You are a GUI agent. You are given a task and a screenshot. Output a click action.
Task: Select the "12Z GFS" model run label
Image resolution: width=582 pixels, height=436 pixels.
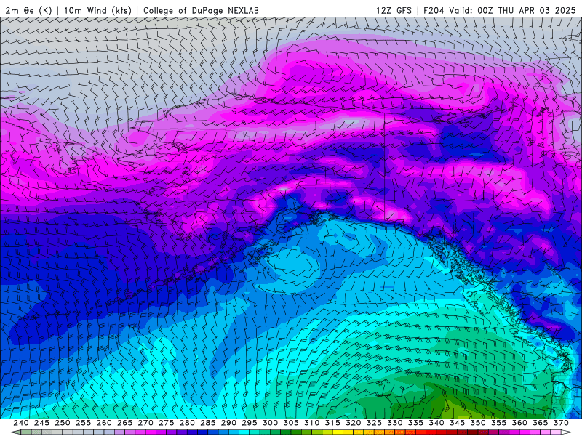(394, 10)
